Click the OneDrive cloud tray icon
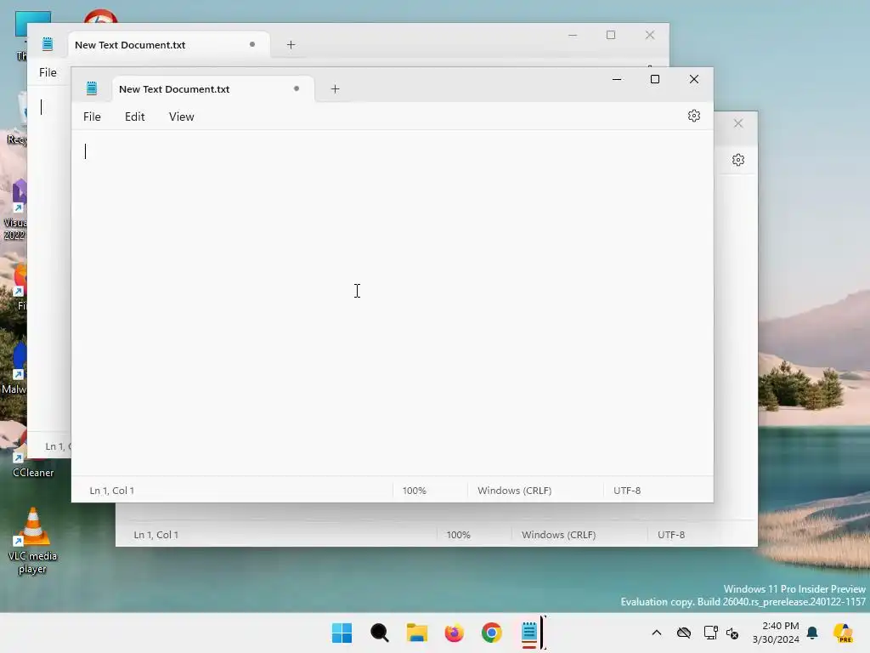 click(684, 633)
